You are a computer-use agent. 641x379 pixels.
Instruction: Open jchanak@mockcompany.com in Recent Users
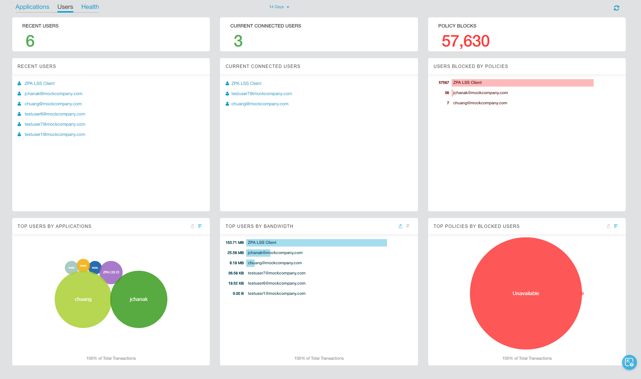53,94
